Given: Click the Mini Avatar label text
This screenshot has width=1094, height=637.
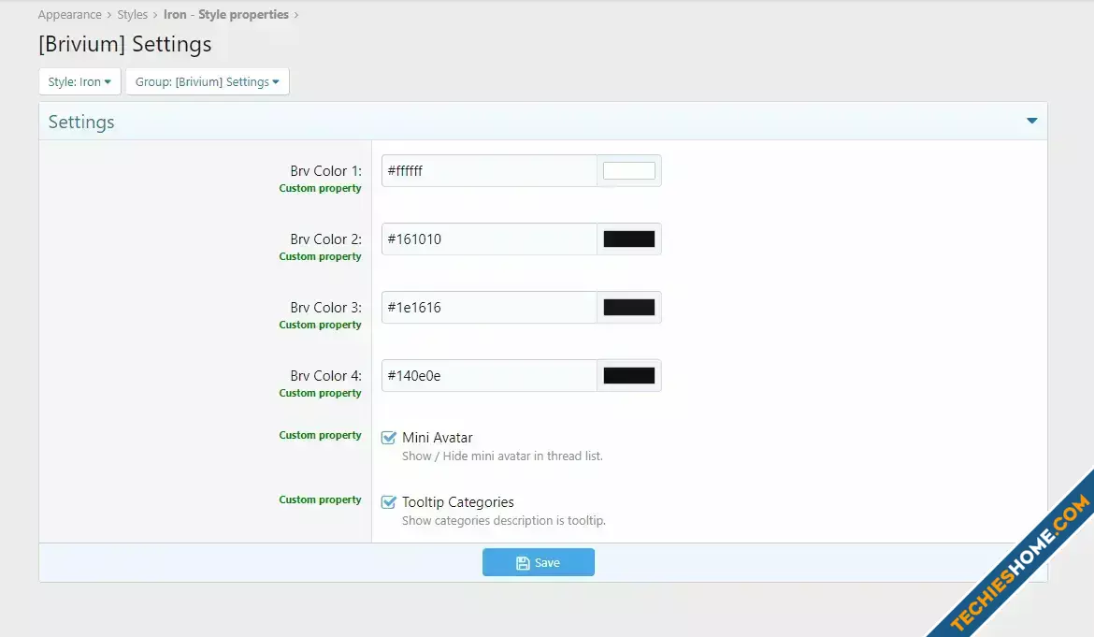Looking at the screenshot, I should pyautogui.click(x=438, y=438).
